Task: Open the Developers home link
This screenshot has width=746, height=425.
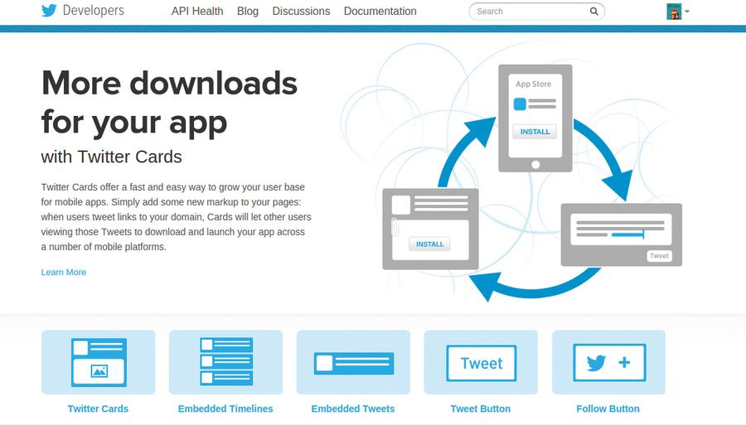Action: click(x=93, y=11)
